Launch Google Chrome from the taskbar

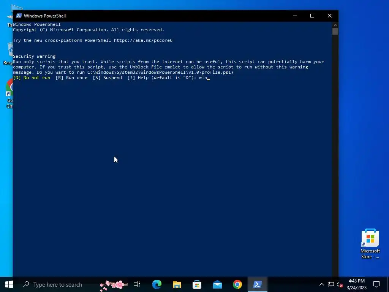237,284
